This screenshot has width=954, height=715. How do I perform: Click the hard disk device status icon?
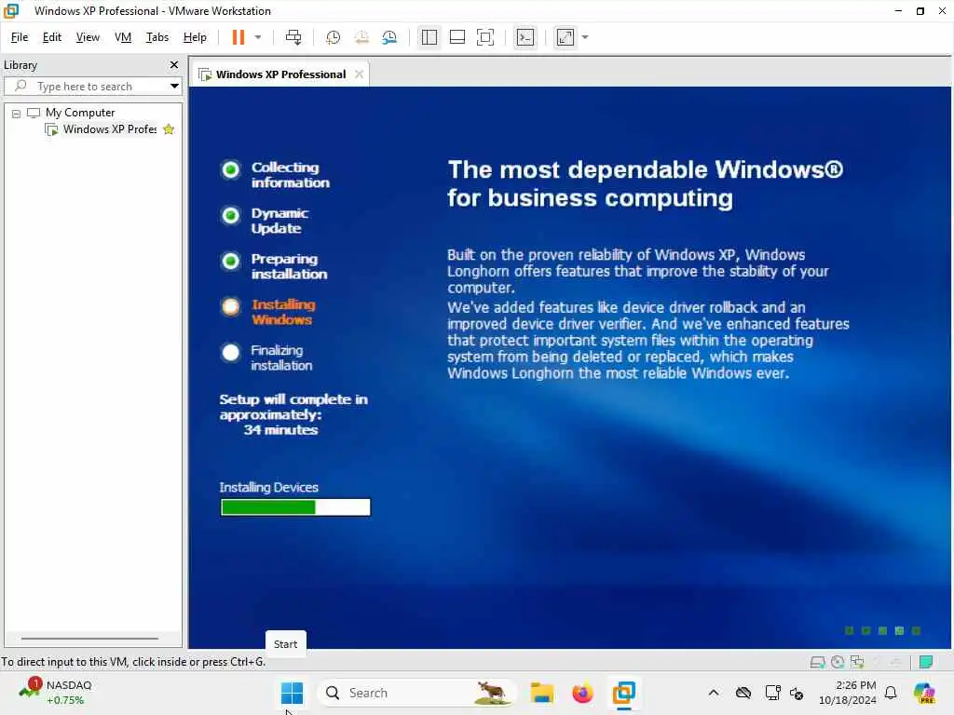[817, 662]
